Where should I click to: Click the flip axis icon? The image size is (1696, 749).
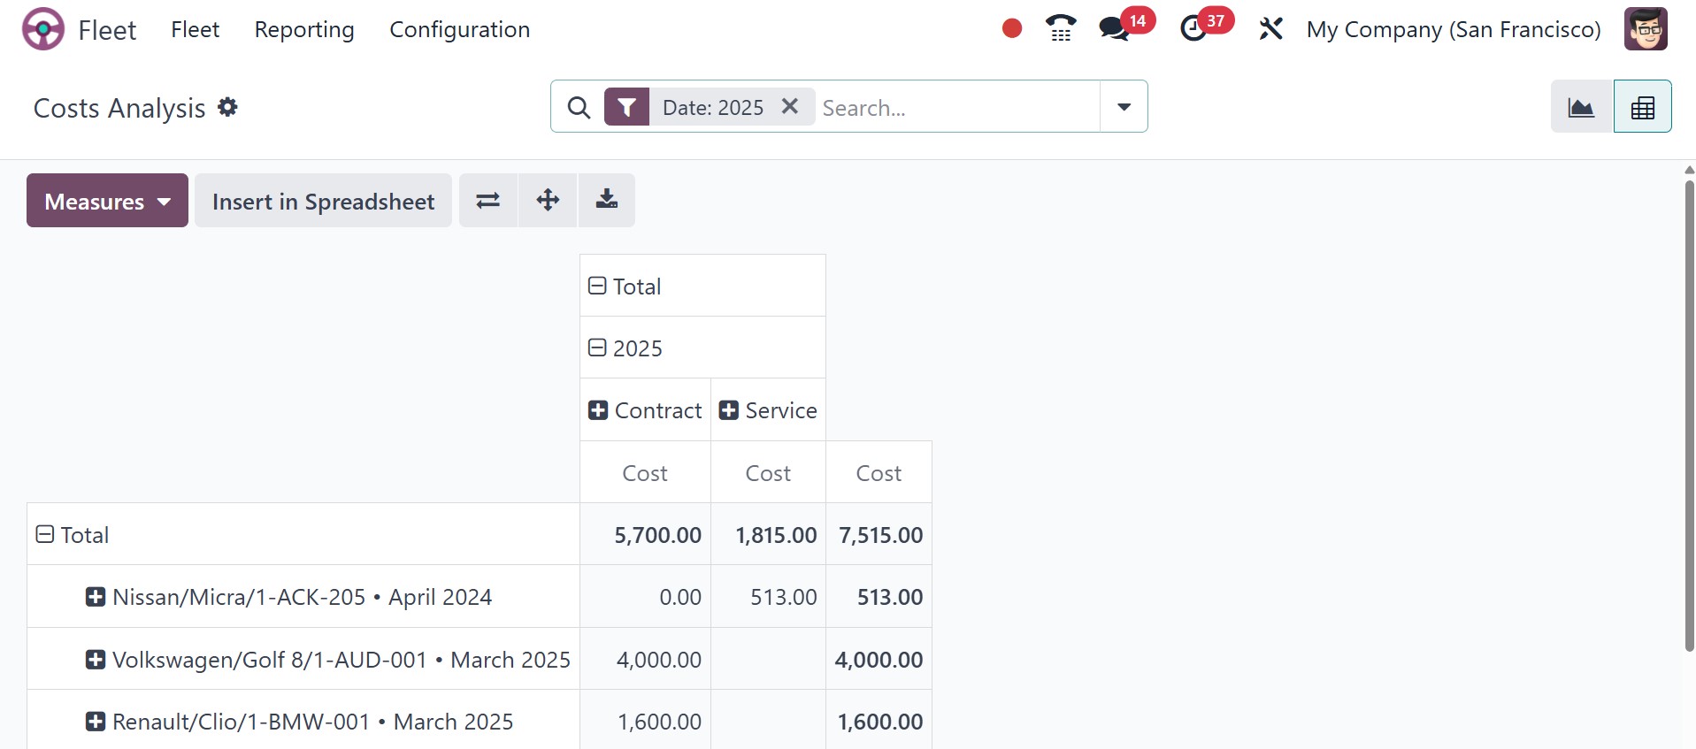(x=487, y=201)
